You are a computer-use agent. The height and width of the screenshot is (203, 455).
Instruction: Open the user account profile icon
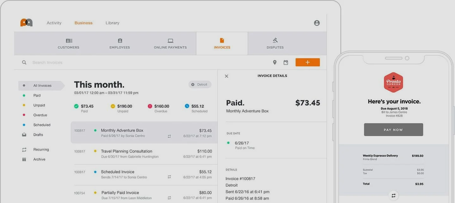point(317,23)
